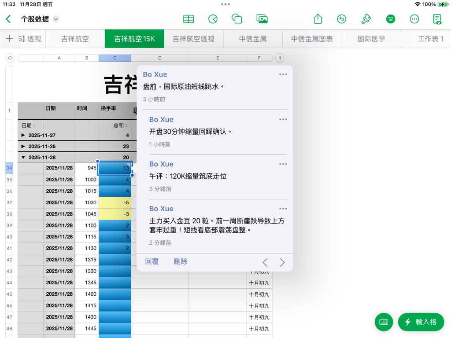Viewport: 451px width, 338px height.
Task: Tap the share export icon
Action: pyautogui.click(x=318, y=19)
